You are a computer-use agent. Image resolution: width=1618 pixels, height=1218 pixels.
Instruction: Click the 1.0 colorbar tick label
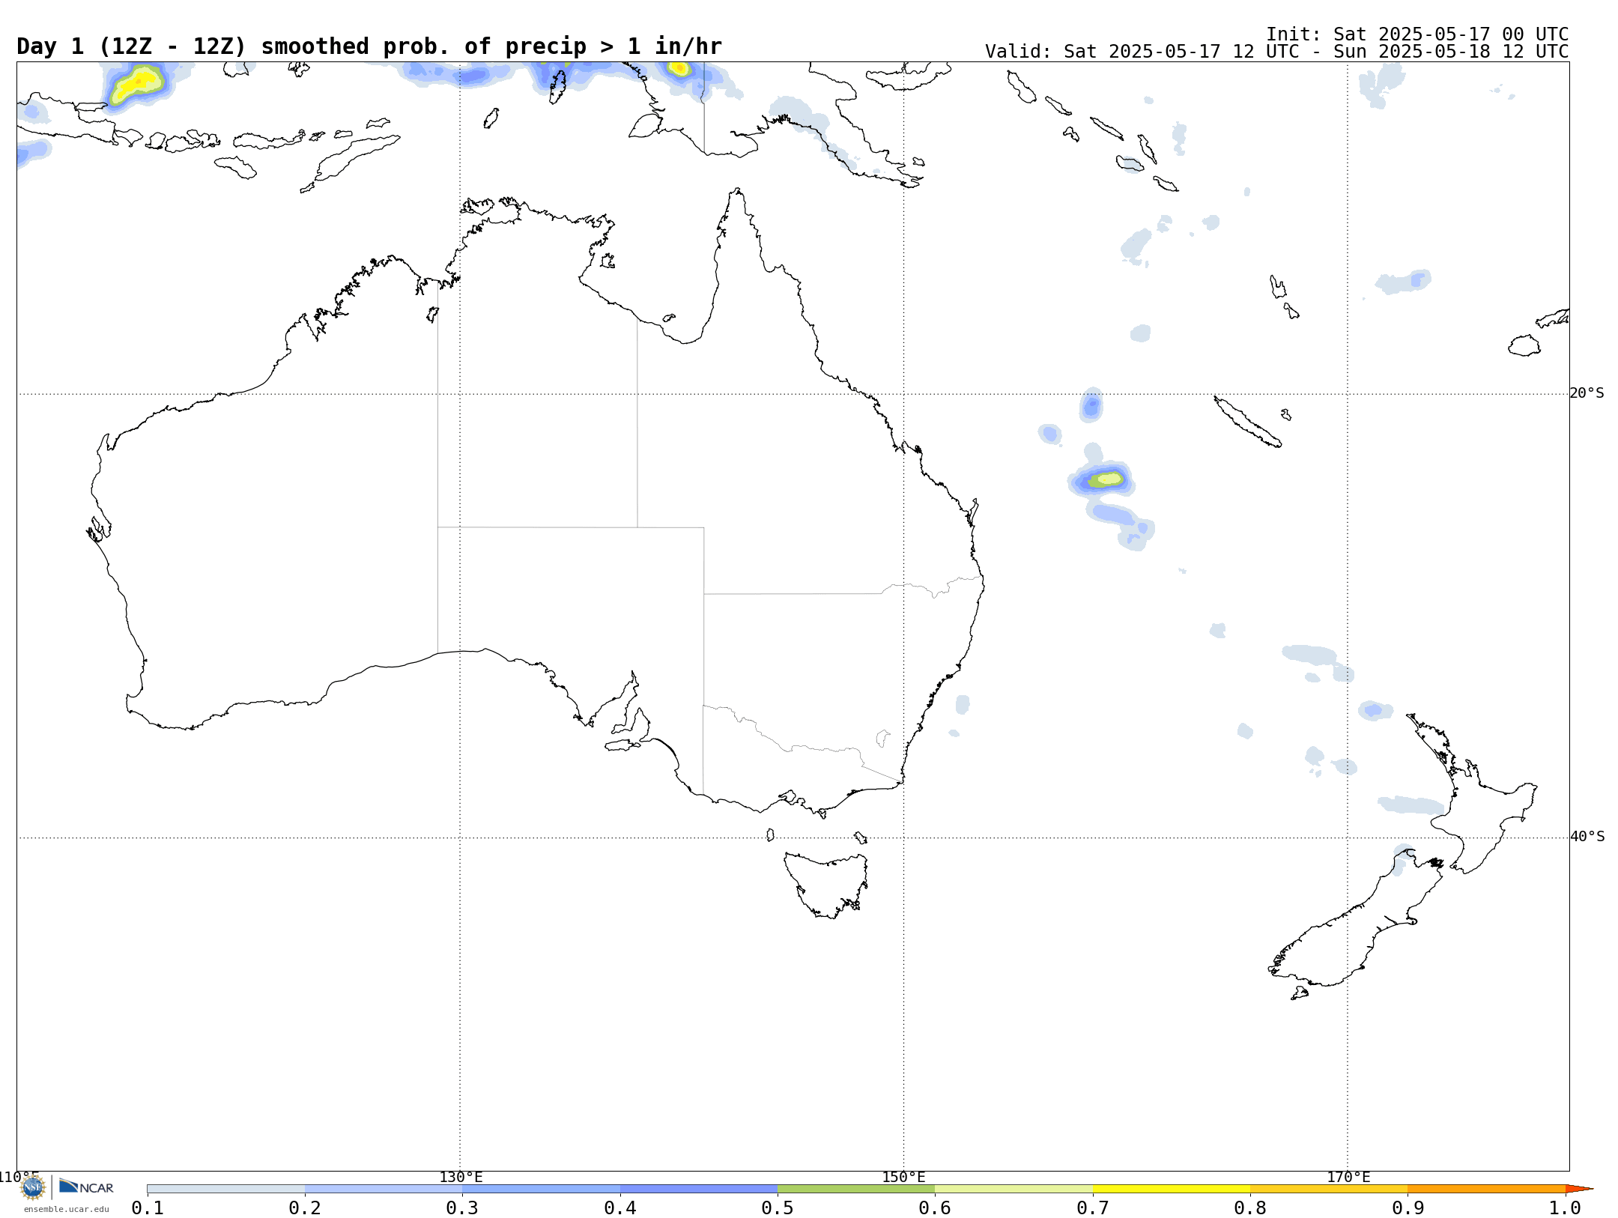(x=1565, y=1208)
